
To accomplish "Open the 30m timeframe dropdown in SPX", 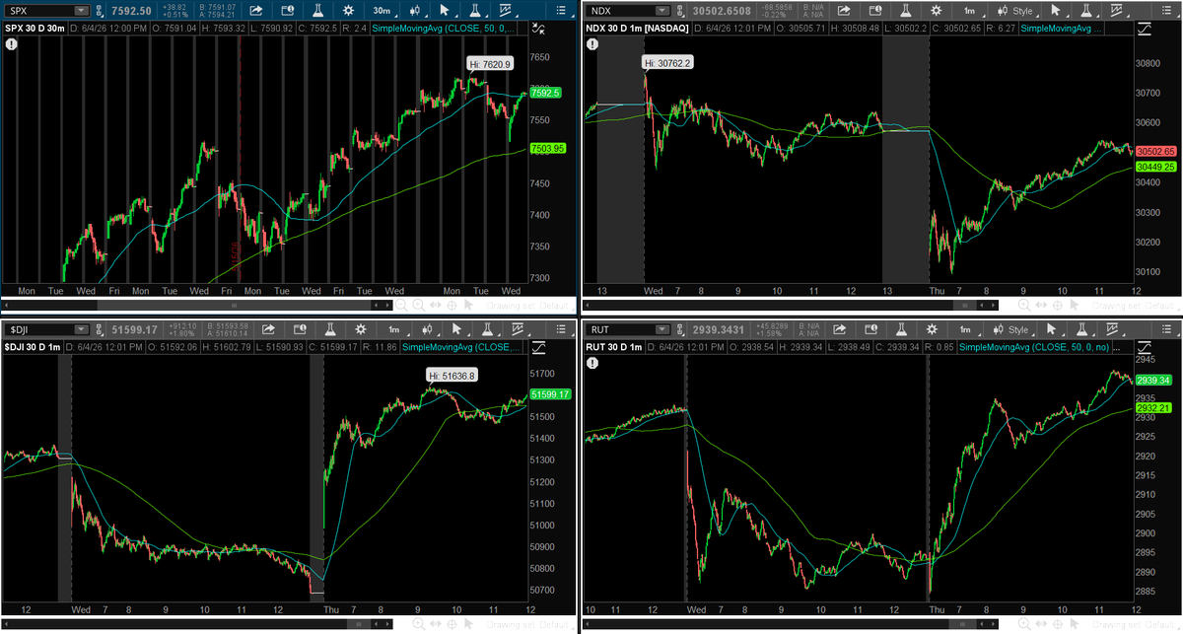I will click(x=383, y=11).
